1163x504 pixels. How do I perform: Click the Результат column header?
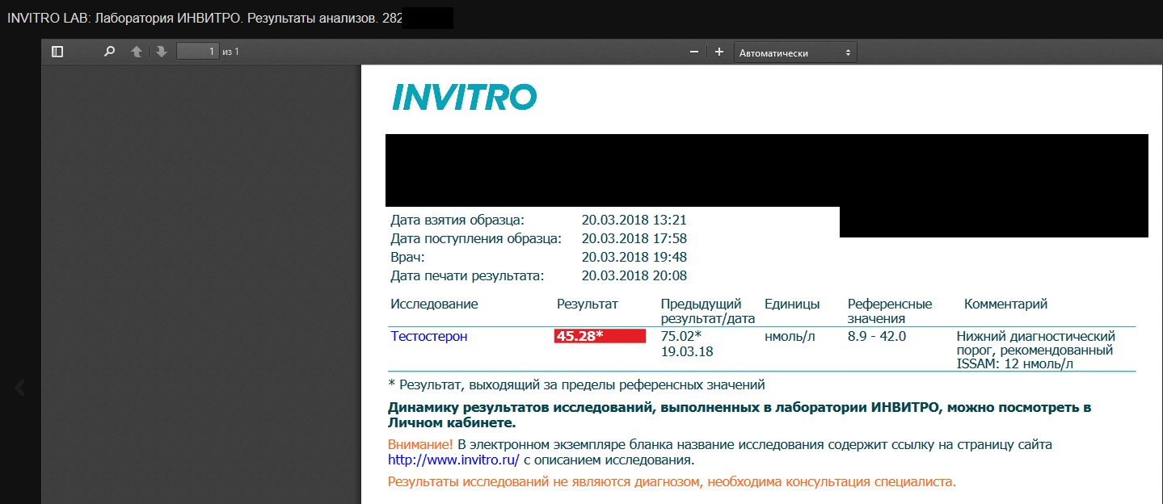tap(587, 304)
